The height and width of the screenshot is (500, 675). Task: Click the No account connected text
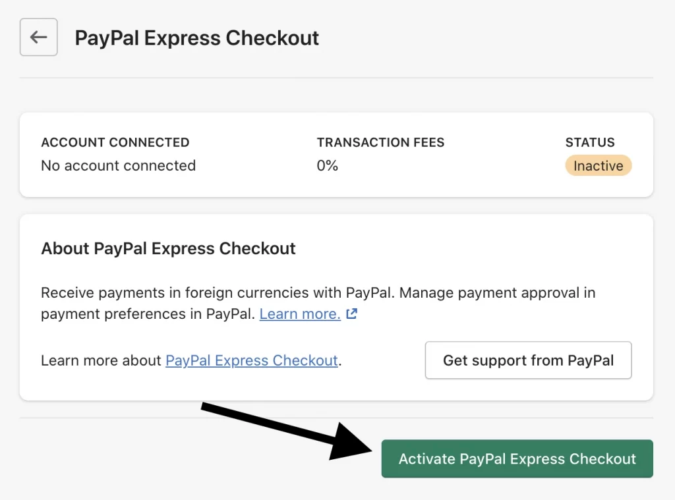[119, 165]
